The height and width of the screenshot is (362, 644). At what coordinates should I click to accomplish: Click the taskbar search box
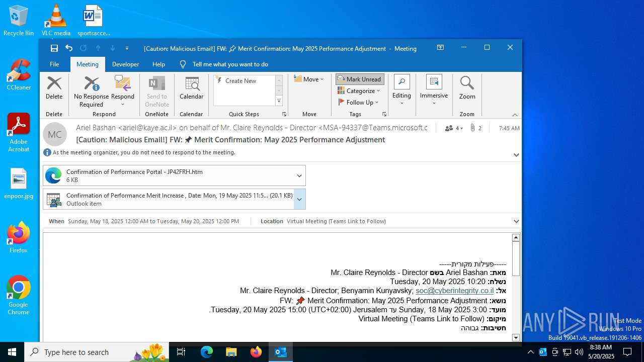(97, 352)
